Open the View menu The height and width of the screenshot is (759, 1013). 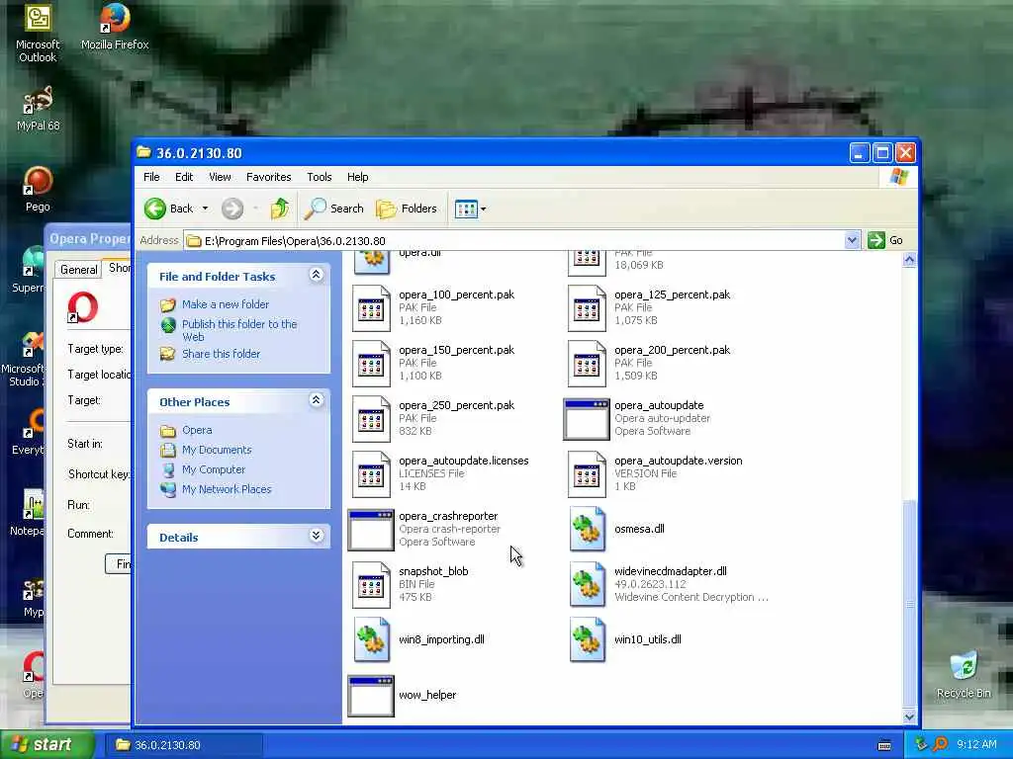[220, 177]
